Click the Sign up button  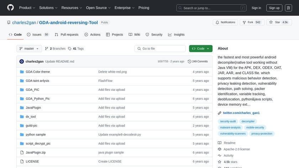click(274, 8)
